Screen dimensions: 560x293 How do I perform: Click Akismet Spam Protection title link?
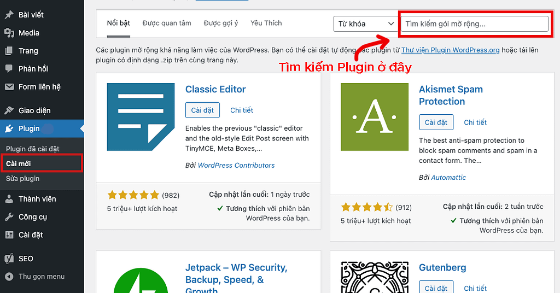pos(451,95)
